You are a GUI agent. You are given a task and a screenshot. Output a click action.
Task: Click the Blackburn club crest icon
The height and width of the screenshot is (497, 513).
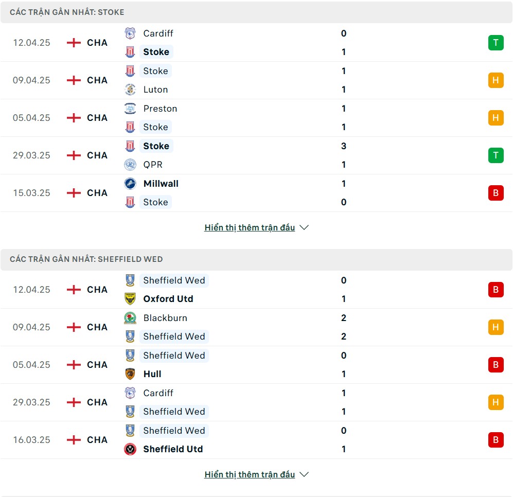[130, 318]
